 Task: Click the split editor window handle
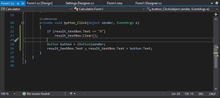pos(216,14)
